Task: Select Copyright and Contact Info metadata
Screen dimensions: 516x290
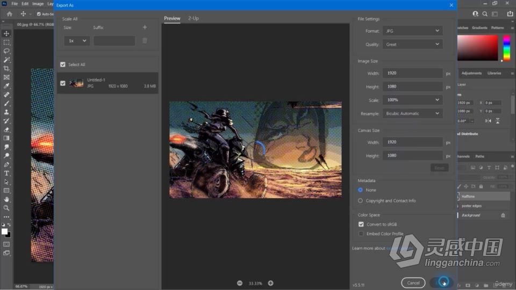Action: point(360,200)
